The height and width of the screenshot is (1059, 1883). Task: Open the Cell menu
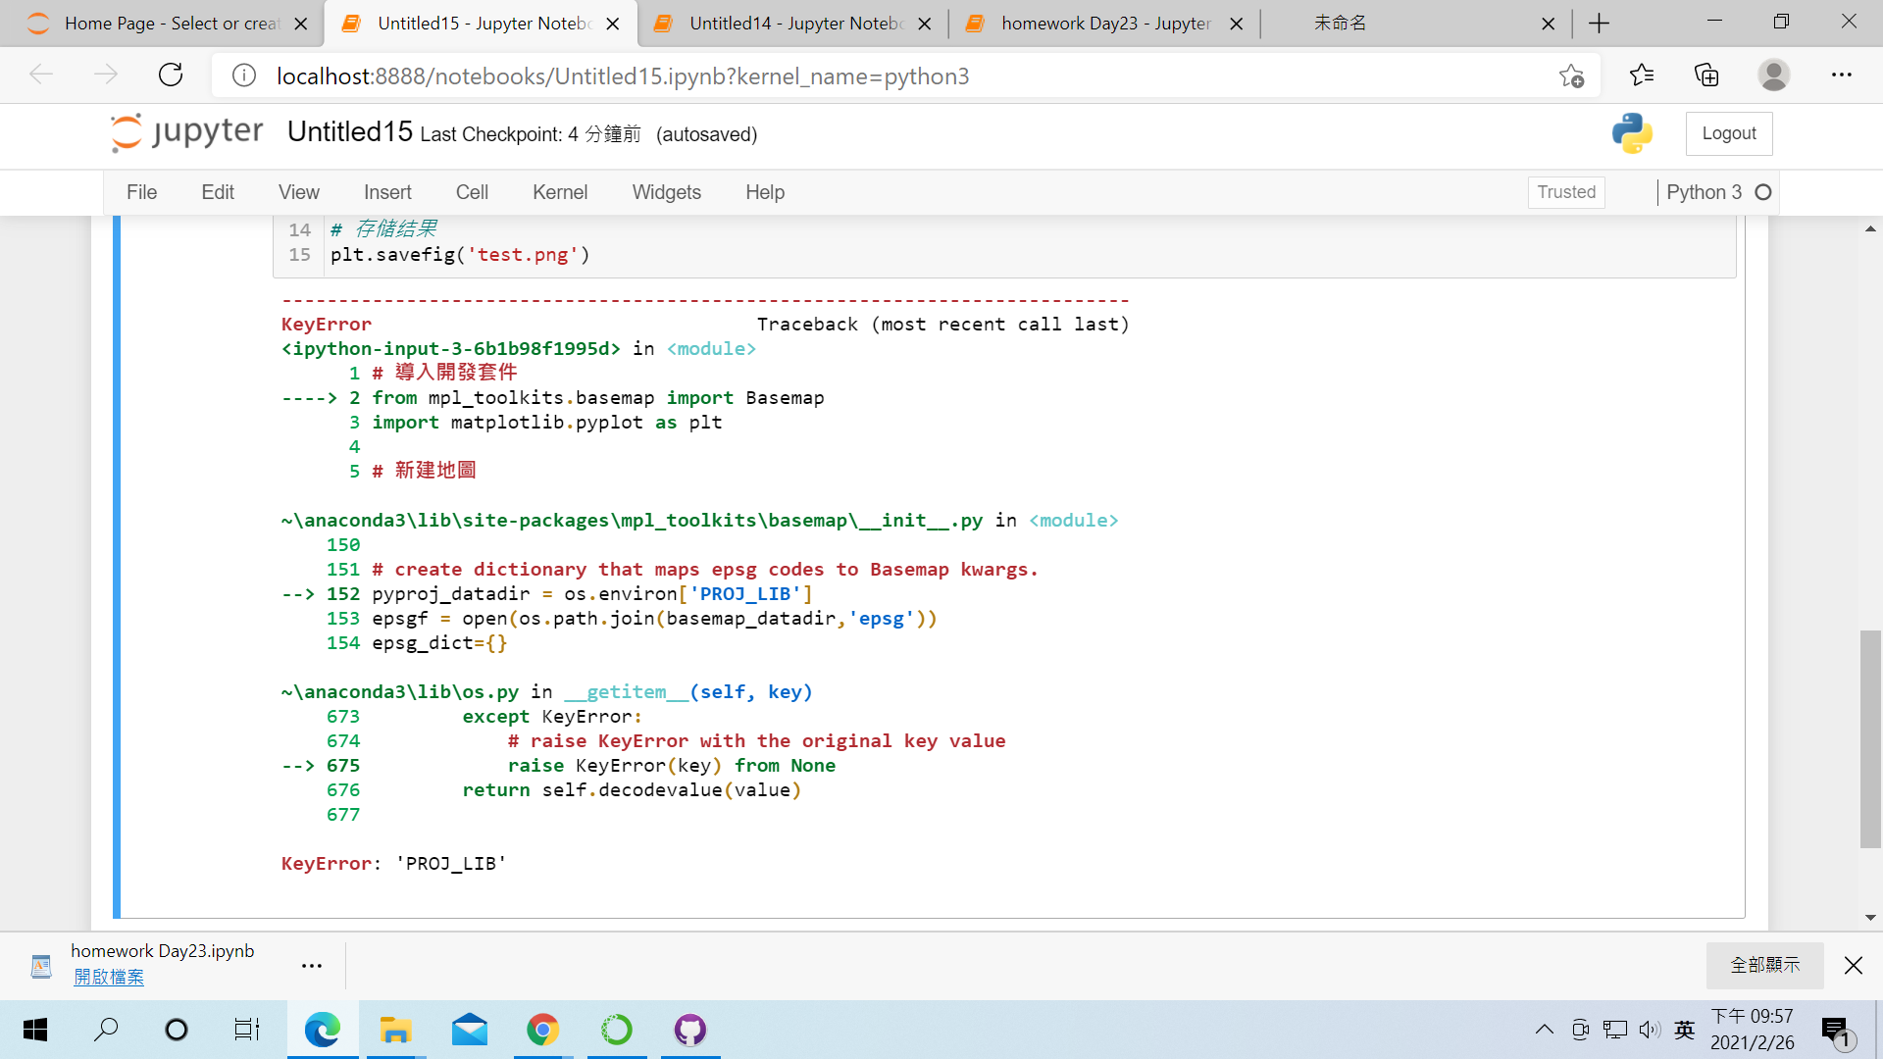(x=472, y=192)
